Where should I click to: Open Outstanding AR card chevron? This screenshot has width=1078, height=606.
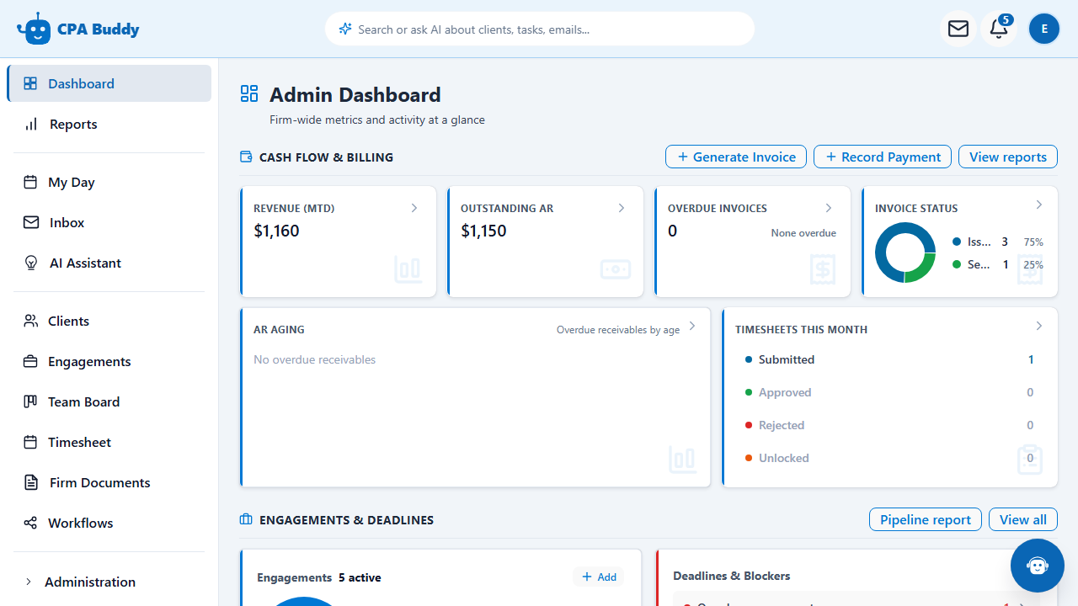pos(622,208)
